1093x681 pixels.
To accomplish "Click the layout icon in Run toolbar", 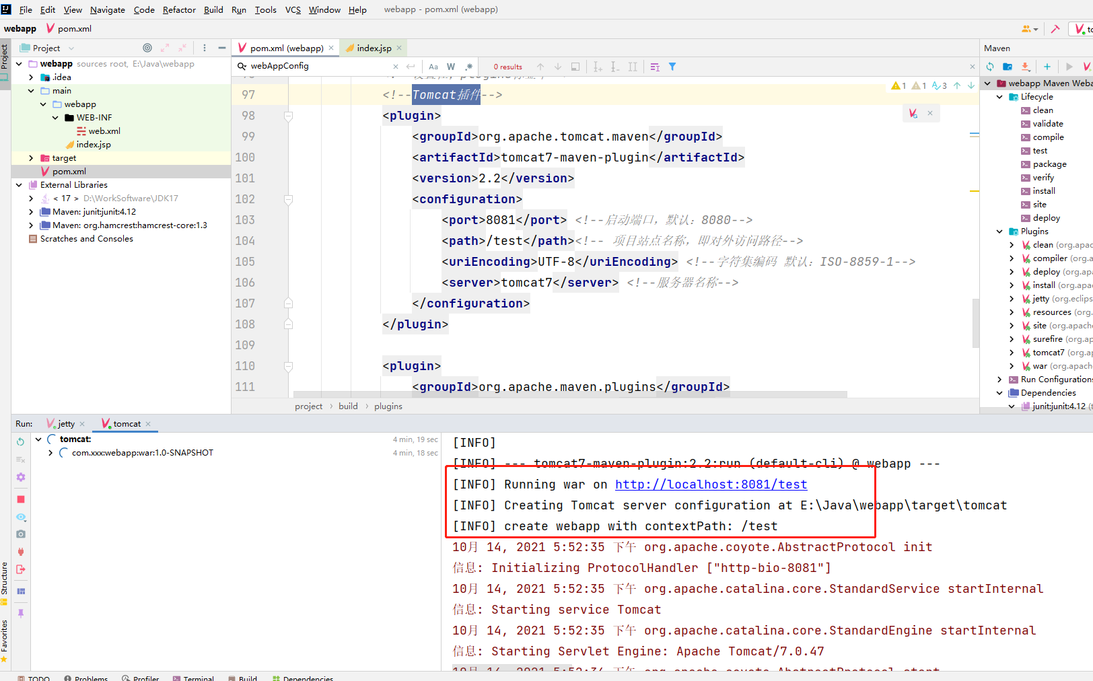I will (x=21, y=592).
